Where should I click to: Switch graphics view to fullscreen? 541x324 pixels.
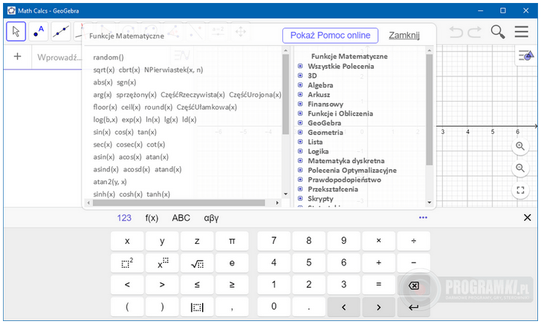tap(520, 190)
